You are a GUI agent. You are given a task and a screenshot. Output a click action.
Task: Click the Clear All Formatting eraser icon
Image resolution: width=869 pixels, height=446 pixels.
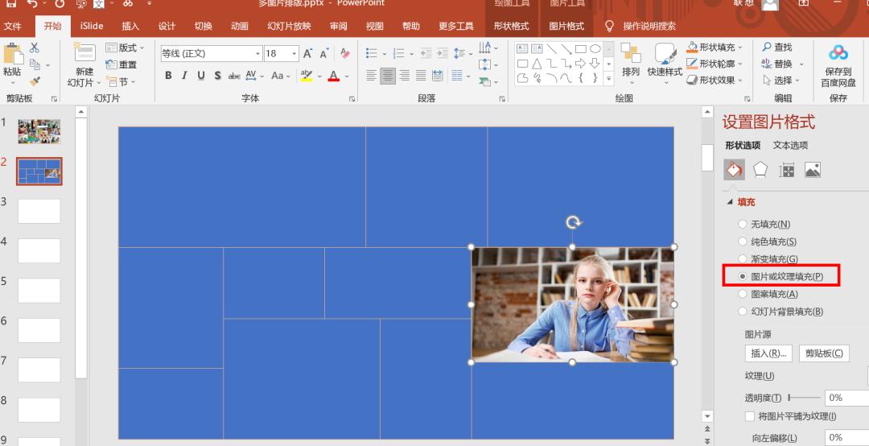[x=345, y=54]
